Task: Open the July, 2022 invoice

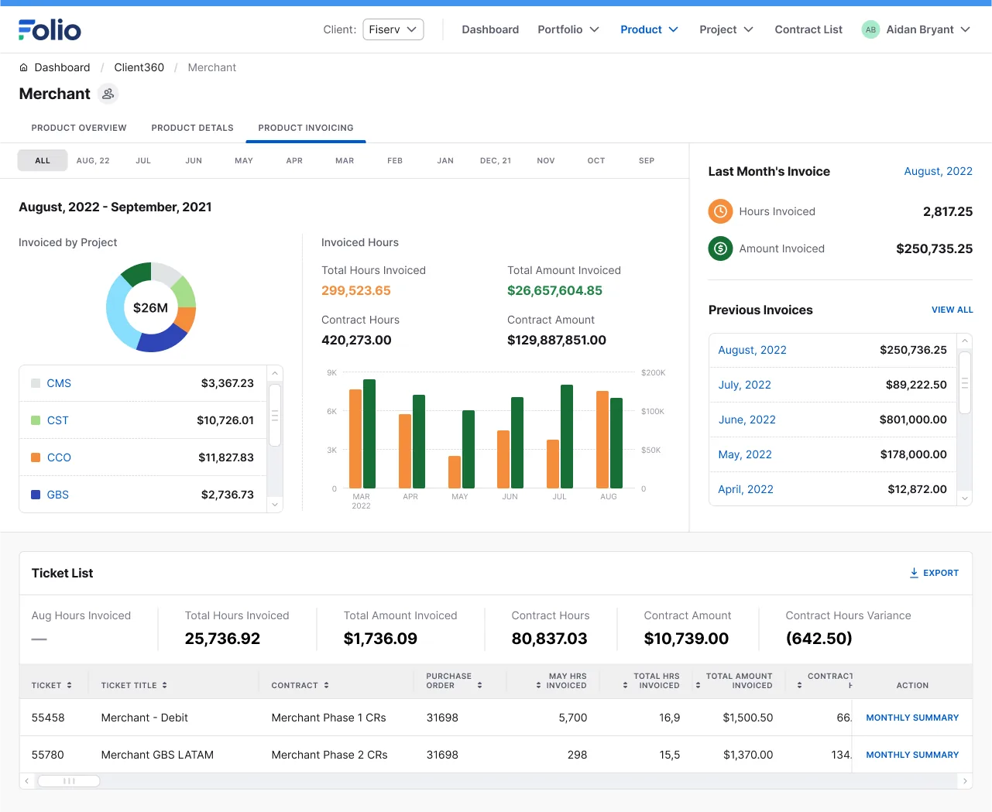Action: coord(744,385)
